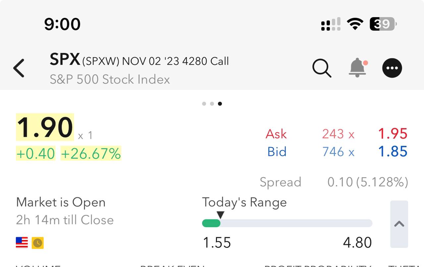Switch to the first page dot
The width and height of the screenshot is (424, 267).
coord(204,104)
